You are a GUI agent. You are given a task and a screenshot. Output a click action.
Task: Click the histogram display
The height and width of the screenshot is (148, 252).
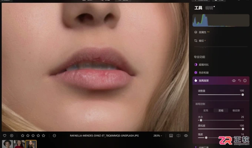tap(221, 20)
